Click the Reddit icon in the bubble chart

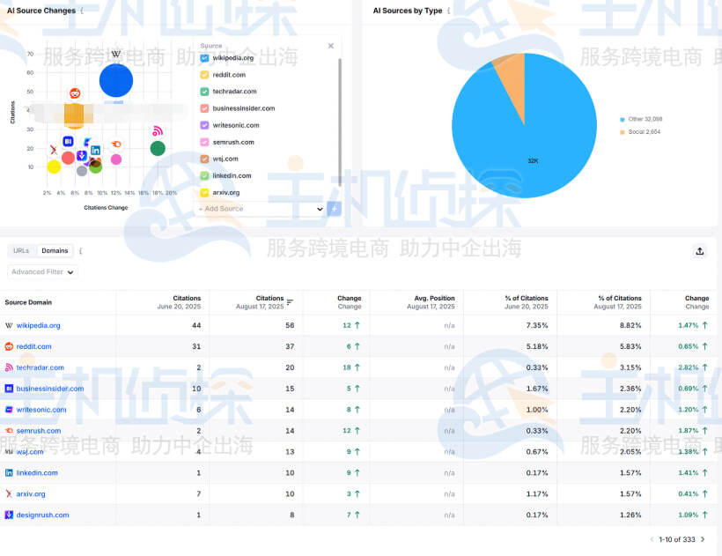click(x=75, y=93)
